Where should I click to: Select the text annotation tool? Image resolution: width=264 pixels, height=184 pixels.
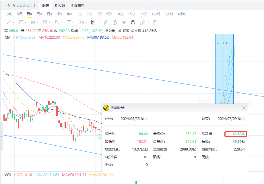[81, 22]
